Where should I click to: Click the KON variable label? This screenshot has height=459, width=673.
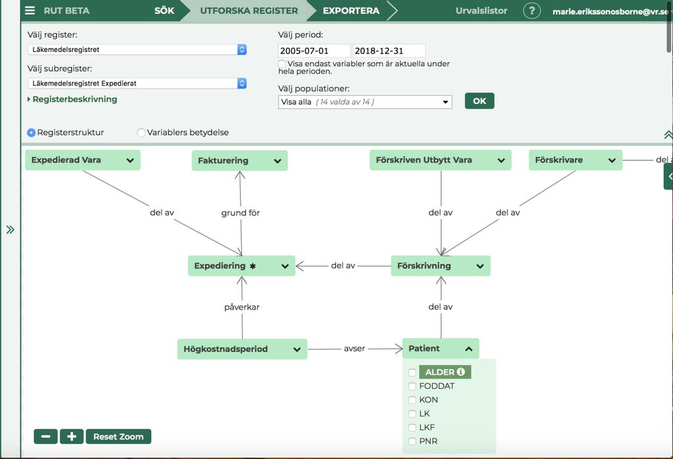tap(429, 400)
